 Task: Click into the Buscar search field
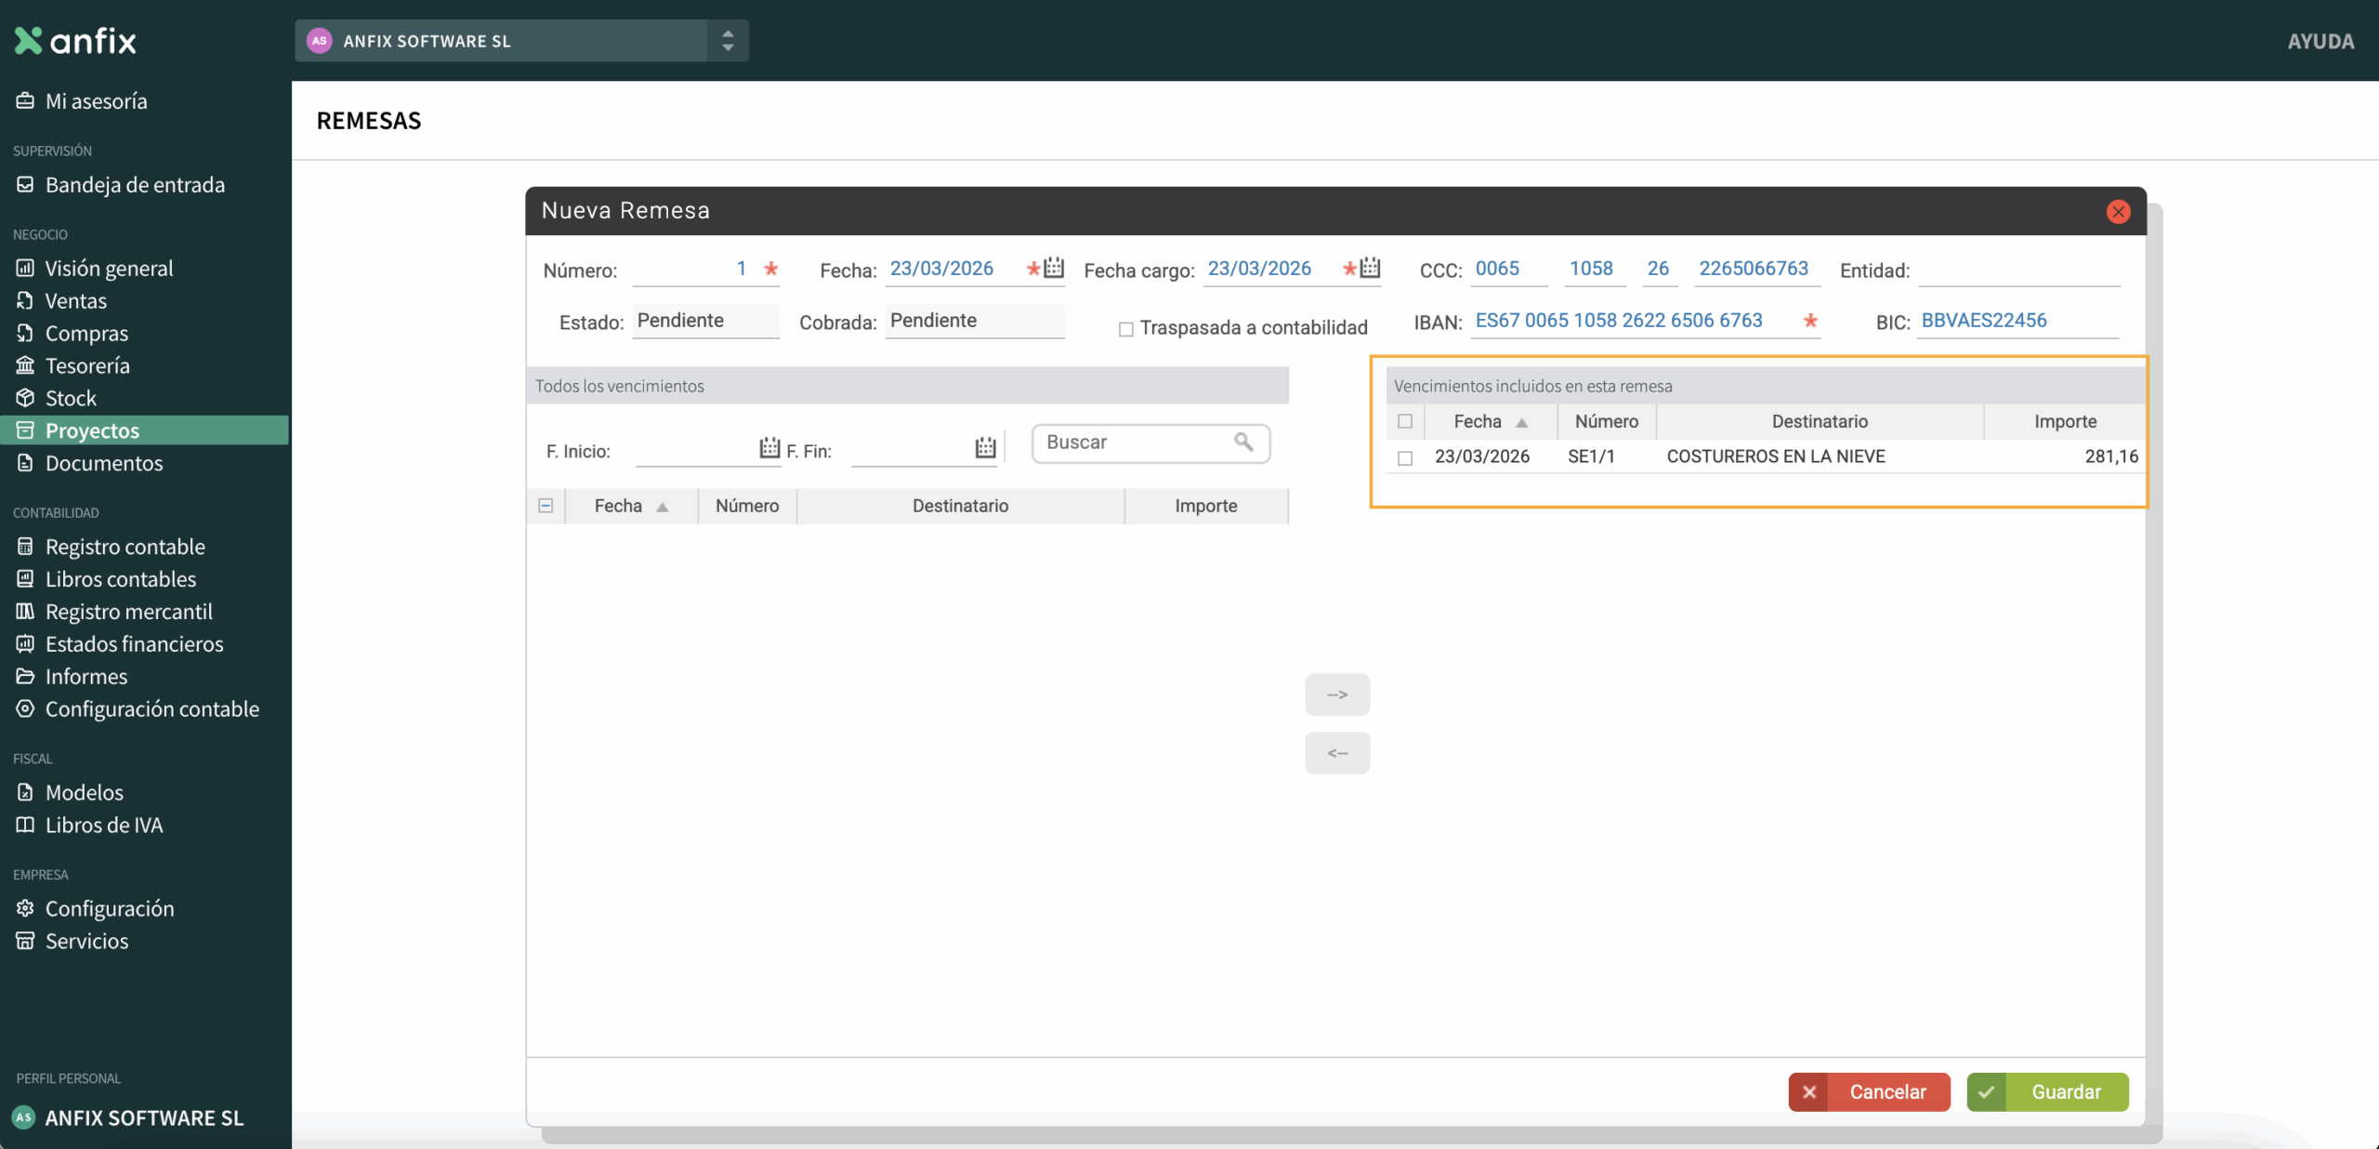coord(1136,442)
